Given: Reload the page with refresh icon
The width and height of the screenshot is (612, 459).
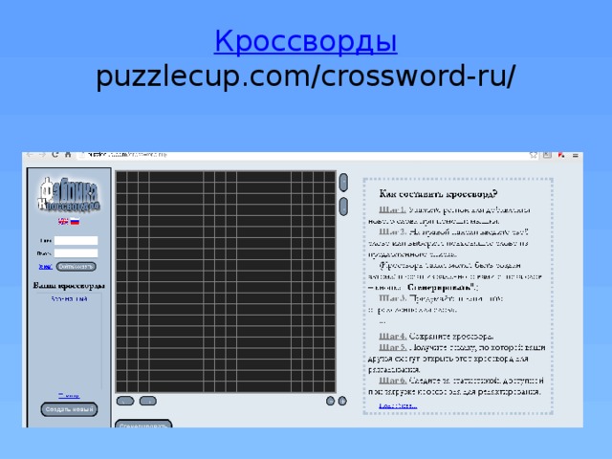Looking at the screenshot, I should (55, 155).
